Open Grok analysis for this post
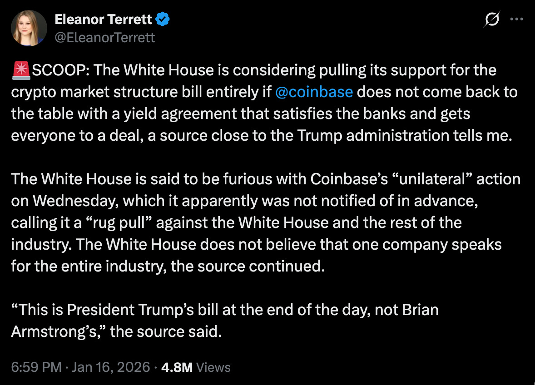535x385 pixels. point(493,19)
